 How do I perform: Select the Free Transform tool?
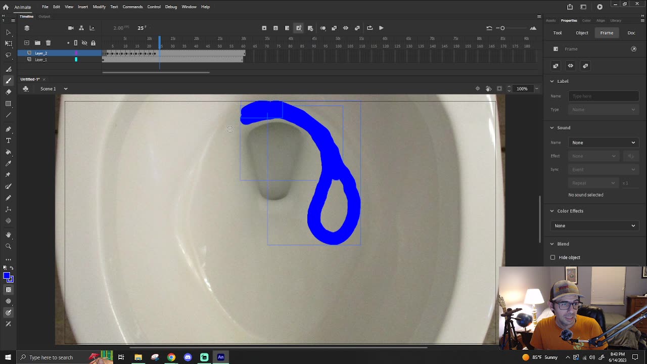[x=8, y=44]
